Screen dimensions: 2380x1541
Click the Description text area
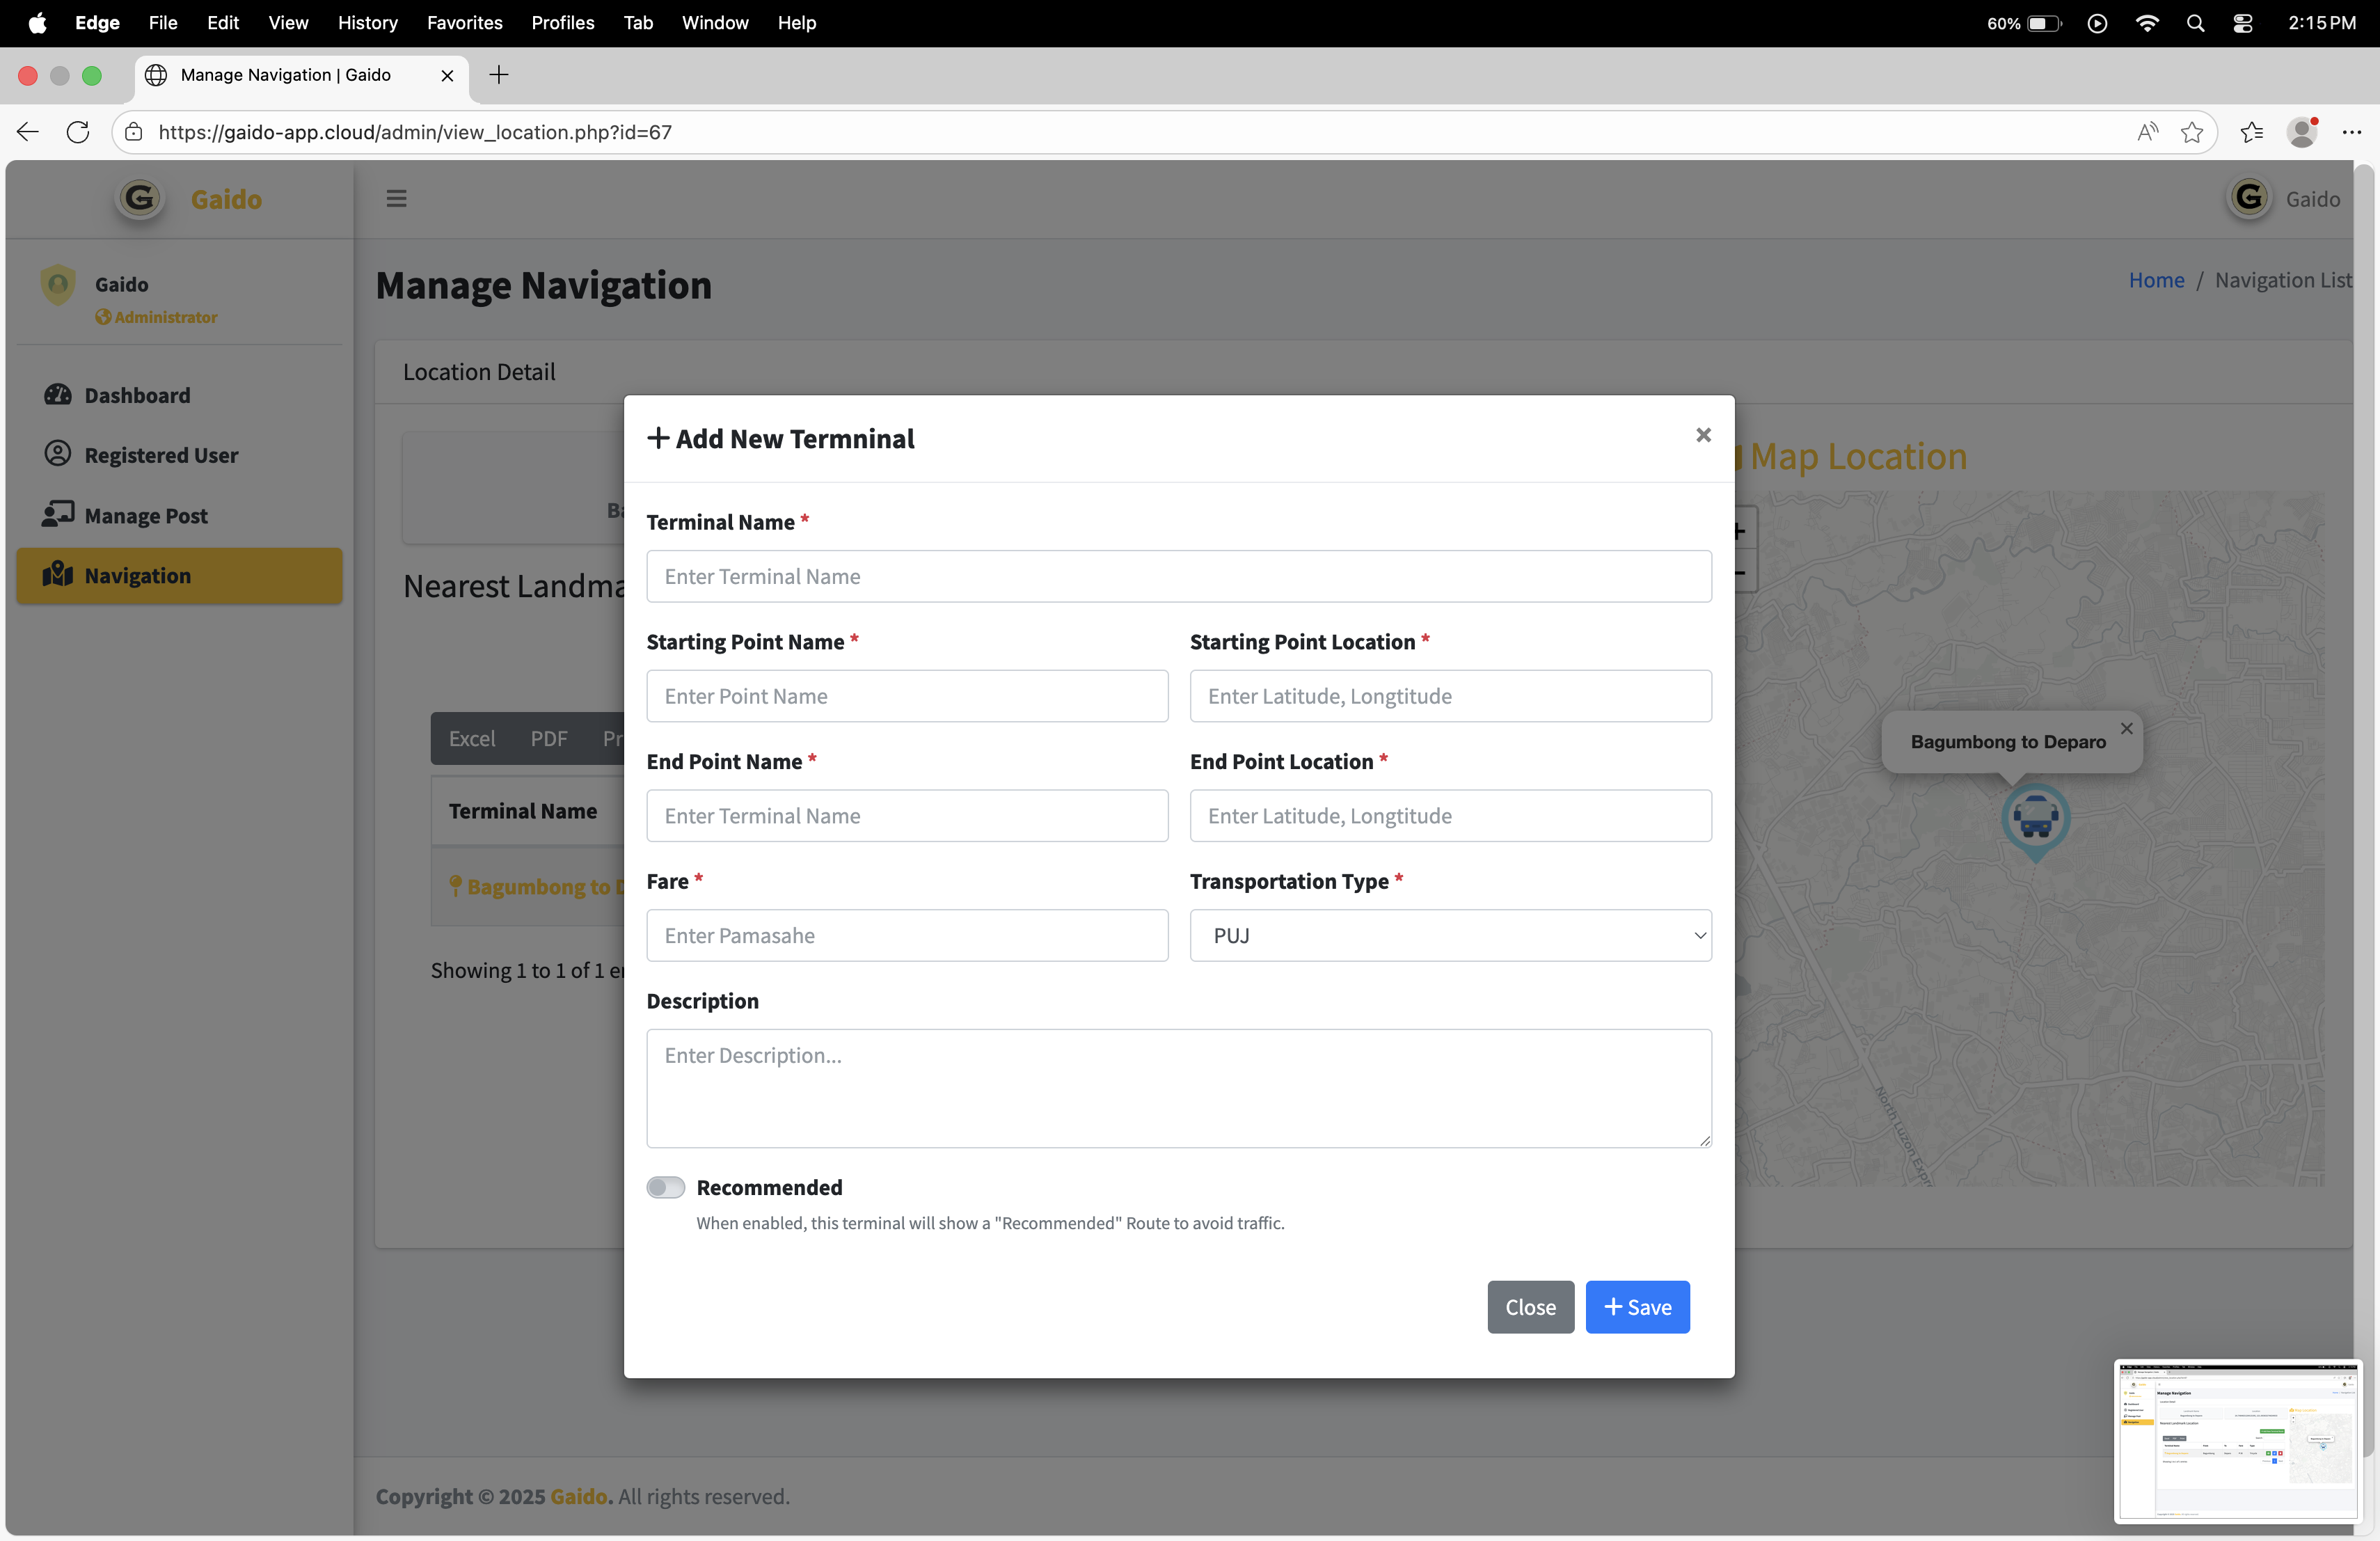(x=1178, y=1087)
